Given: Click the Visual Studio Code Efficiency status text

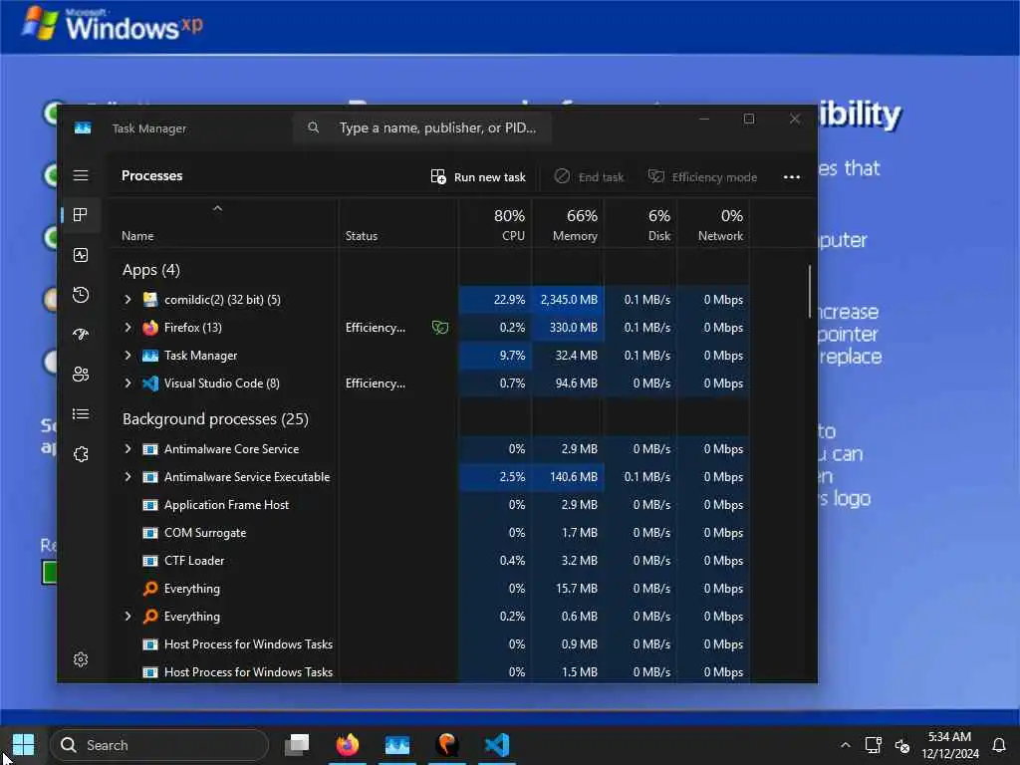Looking at the screenshot, I should coord(376,383).
